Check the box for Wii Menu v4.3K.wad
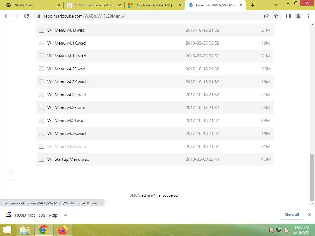The height and width of the screenshot is (236, 315). [42, 133]
